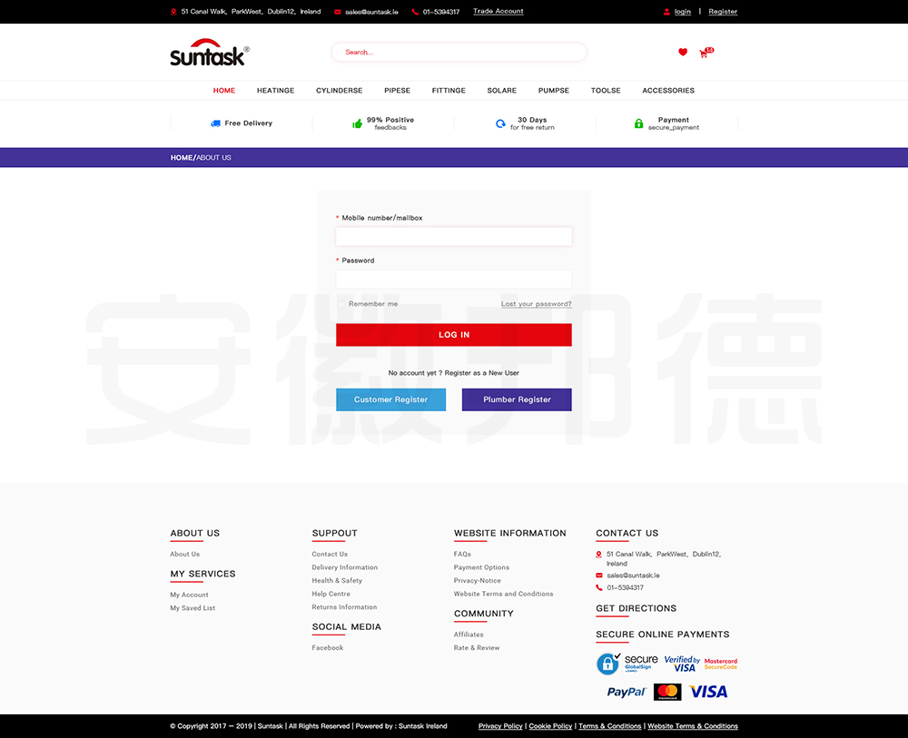Click the Customer Register button
This screenshot has width=908, height=738.
(390, 399)
